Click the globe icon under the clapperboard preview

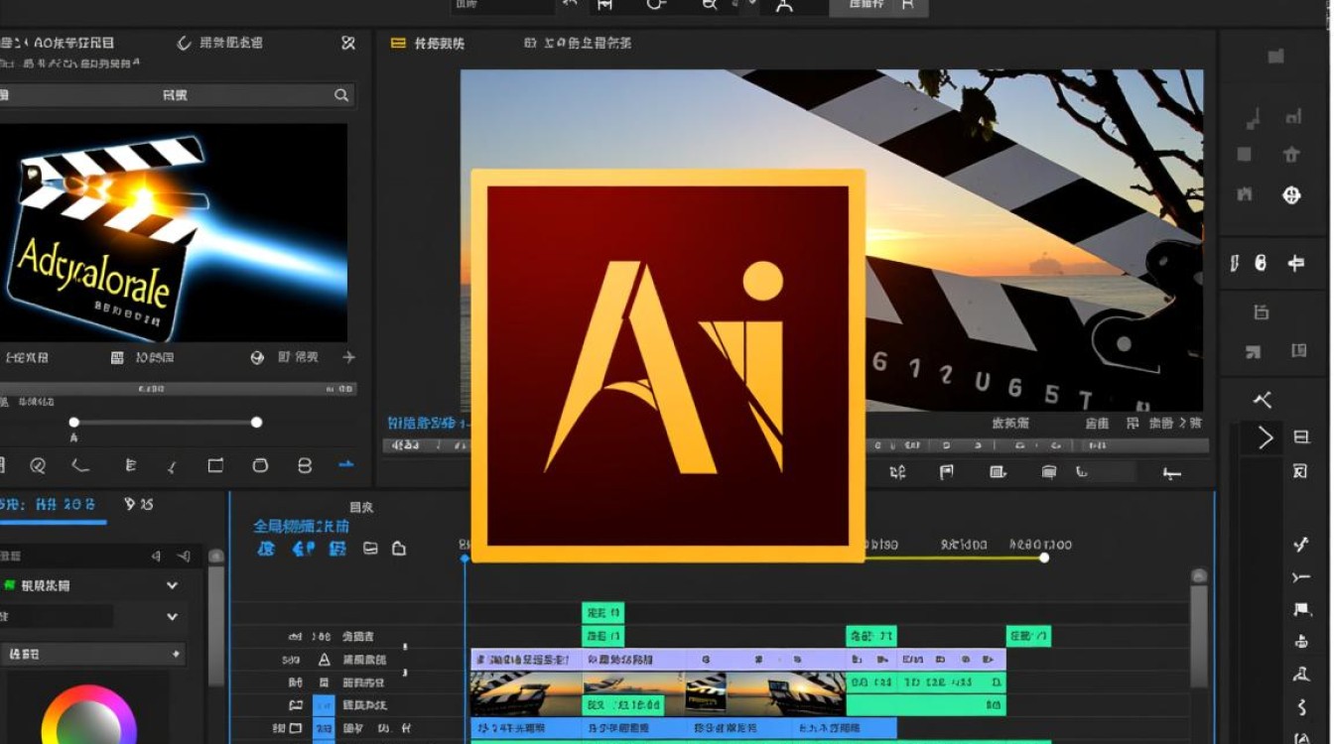(258, 358)
